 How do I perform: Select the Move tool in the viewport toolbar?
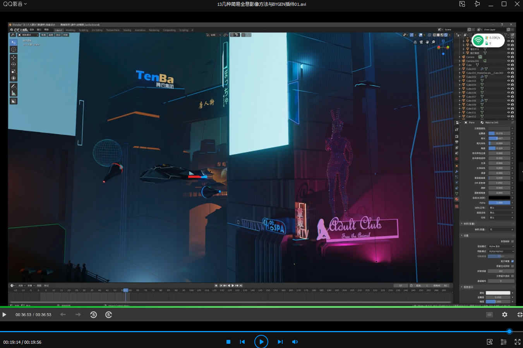click(x=13, y=57)
